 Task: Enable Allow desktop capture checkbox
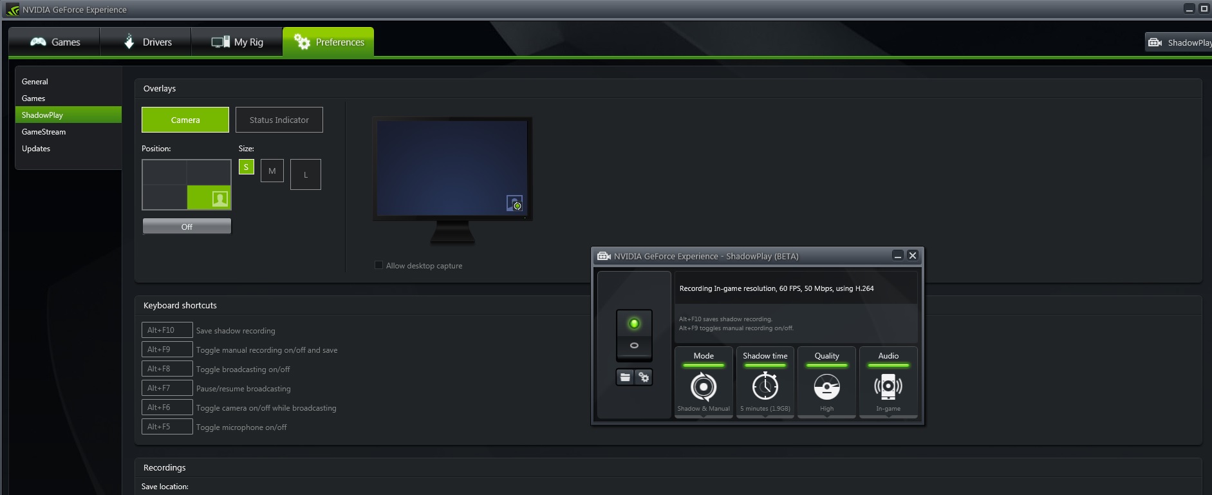pos(378,265)
